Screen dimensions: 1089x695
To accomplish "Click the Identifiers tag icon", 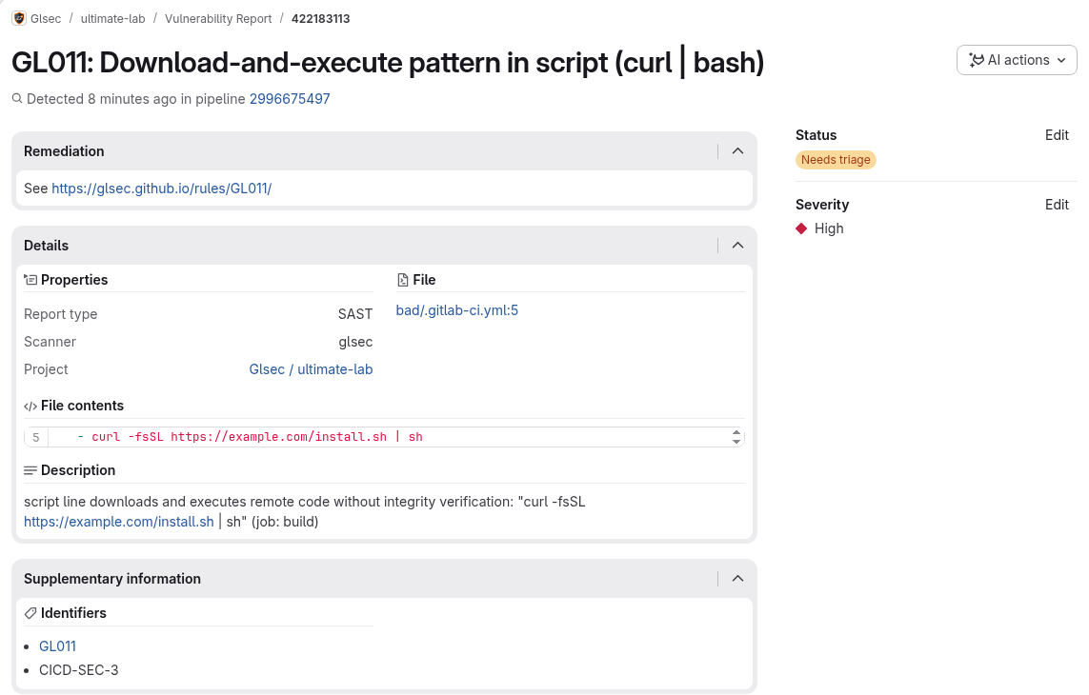I will point(30,613).
